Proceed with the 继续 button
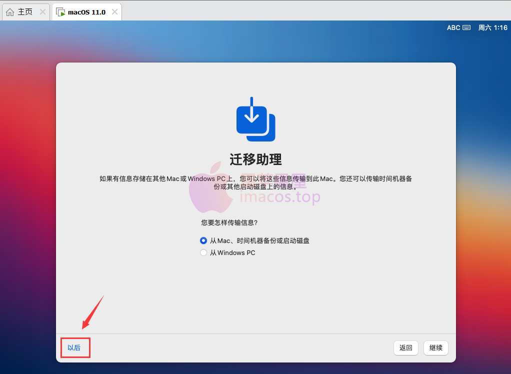 point(435,348)
